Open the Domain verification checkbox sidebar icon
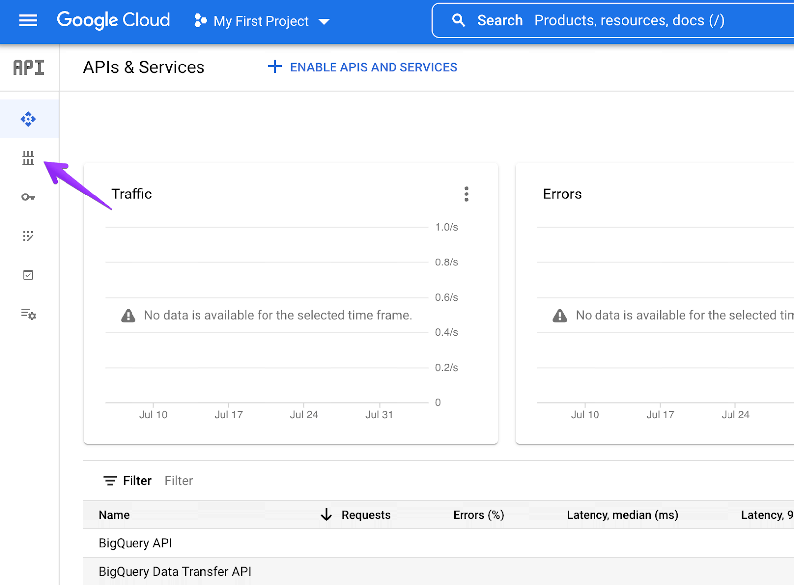 click(x=28, y=275)
